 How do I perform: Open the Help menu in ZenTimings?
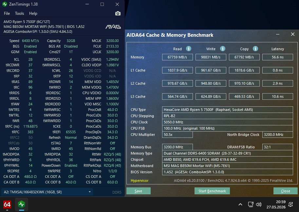click(x=33, y=13)
